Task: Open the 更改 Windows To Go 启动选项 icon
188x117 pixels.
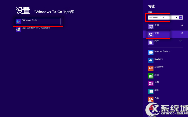Action: 18,29
